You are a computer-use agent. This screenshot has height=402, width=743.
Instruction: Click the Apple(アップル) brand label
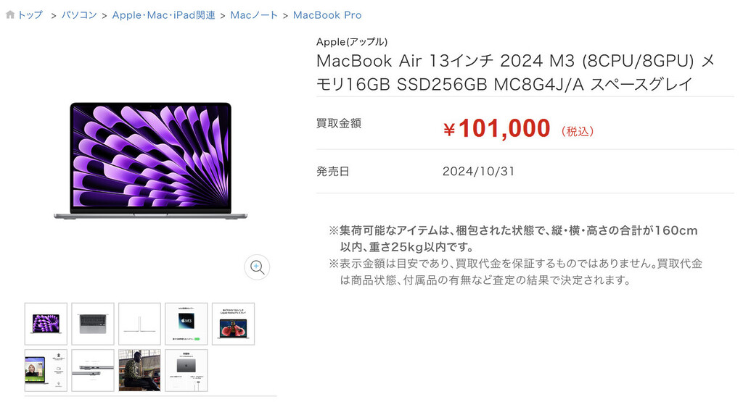(x=352, y=41)
